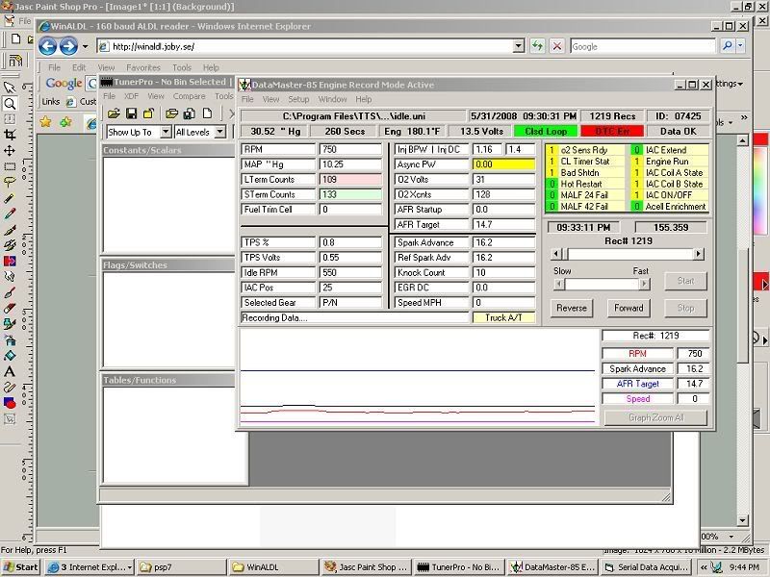Expand hidden system tray icons chevron
Image resolution: width=770 pixels, height=577 pixels.
tap(704, 567)
